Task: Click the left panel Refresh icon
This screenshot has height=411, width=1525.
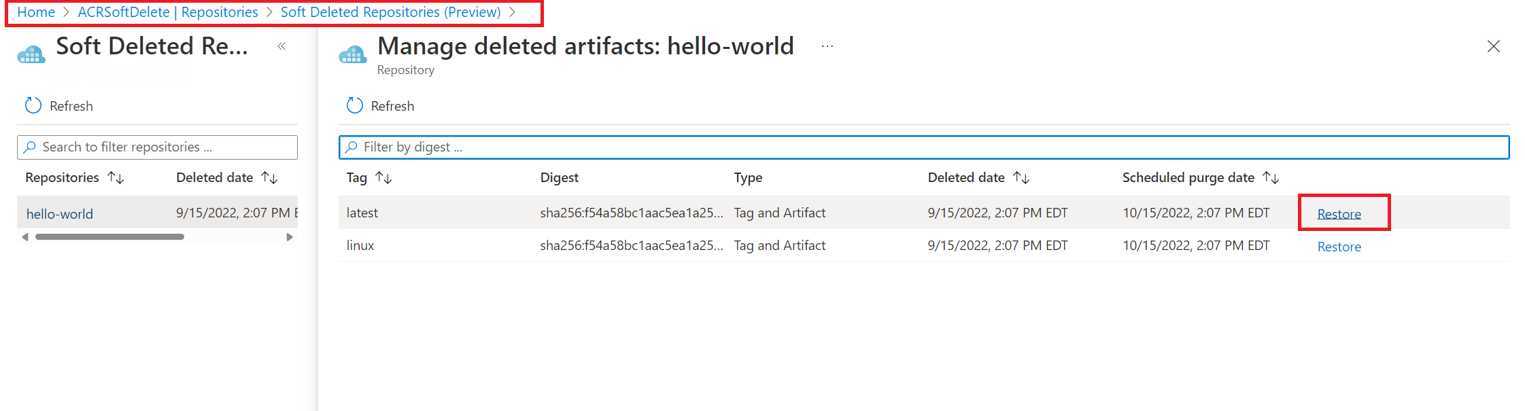Action: tap(33, 106)
